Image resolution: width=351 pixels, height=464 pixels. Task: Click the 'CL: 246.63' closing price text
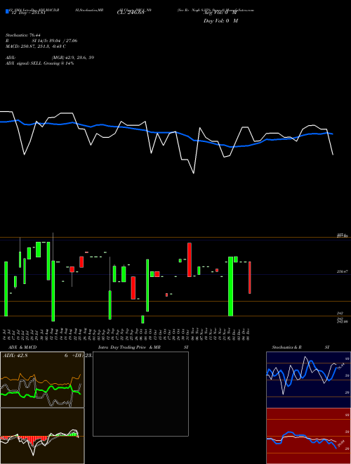[131, 13]
